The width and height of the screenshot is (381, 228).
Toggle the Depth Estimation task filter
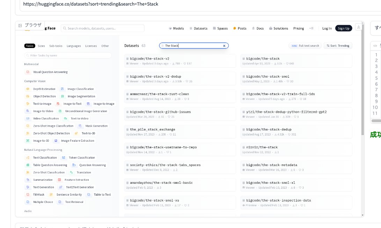pyautogui.click(x=41, y=89)
